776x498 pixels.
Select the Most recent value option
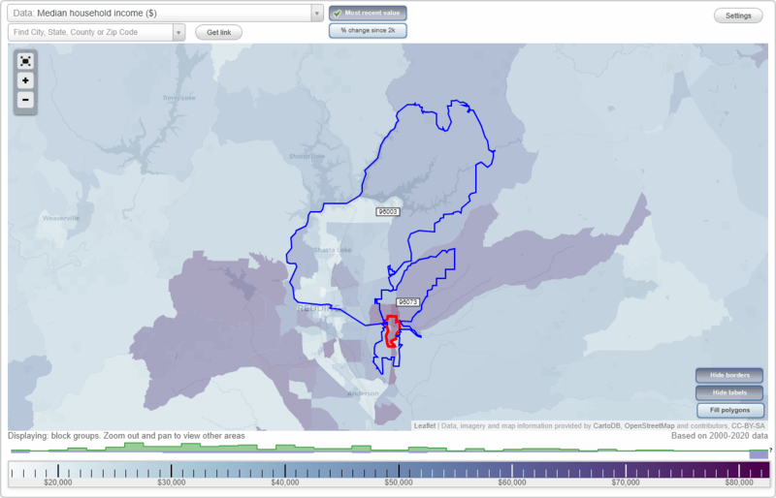(368, 13)
